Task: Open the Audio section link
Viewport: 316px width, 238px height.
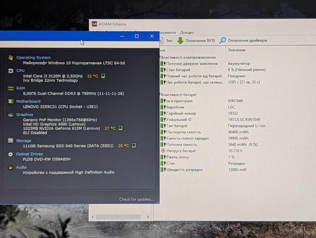Action: pyautogui.click(x=21, y=167)
